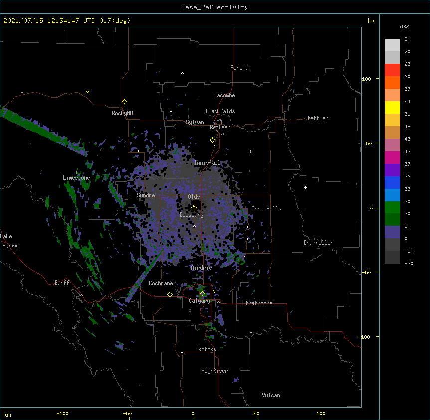Select the Cochrane label
430x420 pixels.
161,283
